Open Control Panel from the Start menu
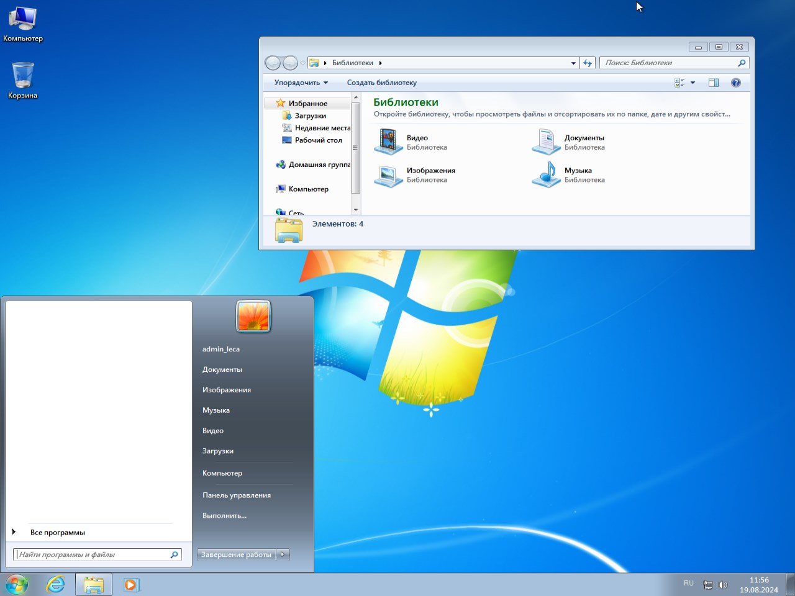The width and height of the screenshot is (795, 596). [237, 495]
